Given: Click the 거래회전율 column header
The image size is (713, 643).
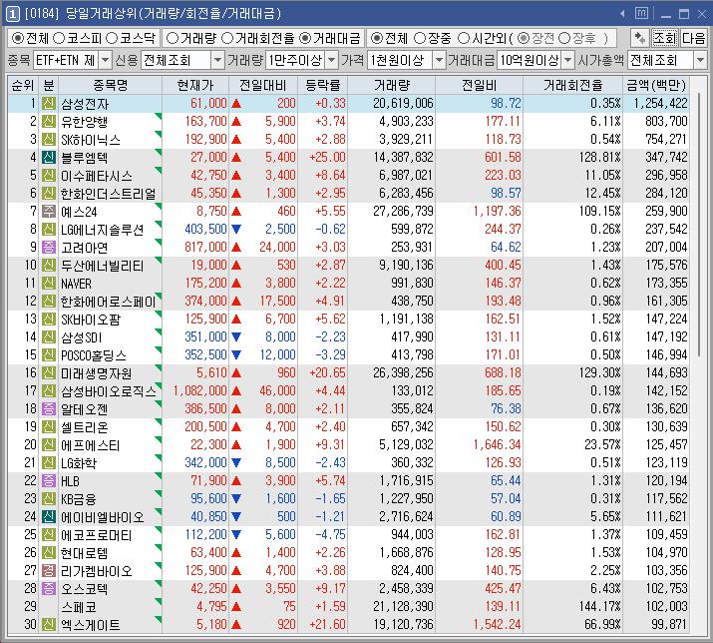Looking at the screenshot, I should [572, 85].
